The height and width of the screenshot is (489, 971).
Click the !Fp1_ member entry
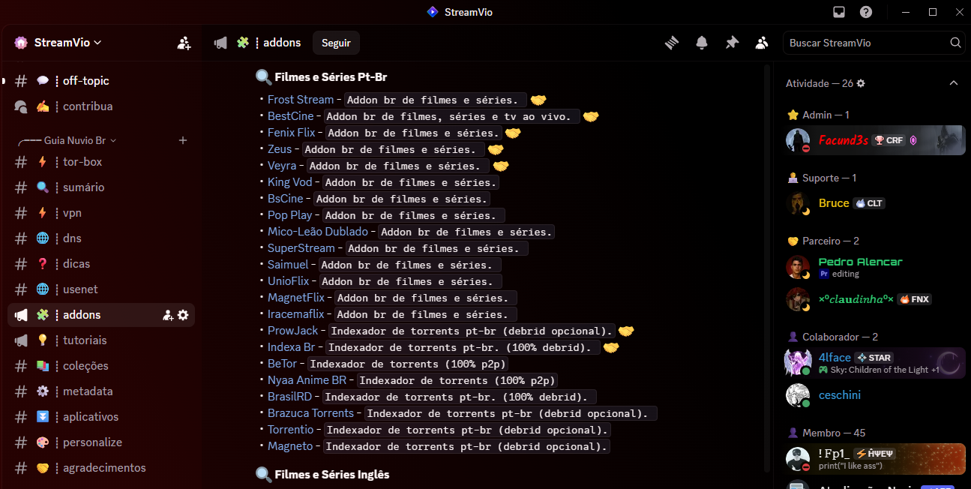tap(874, 459)
